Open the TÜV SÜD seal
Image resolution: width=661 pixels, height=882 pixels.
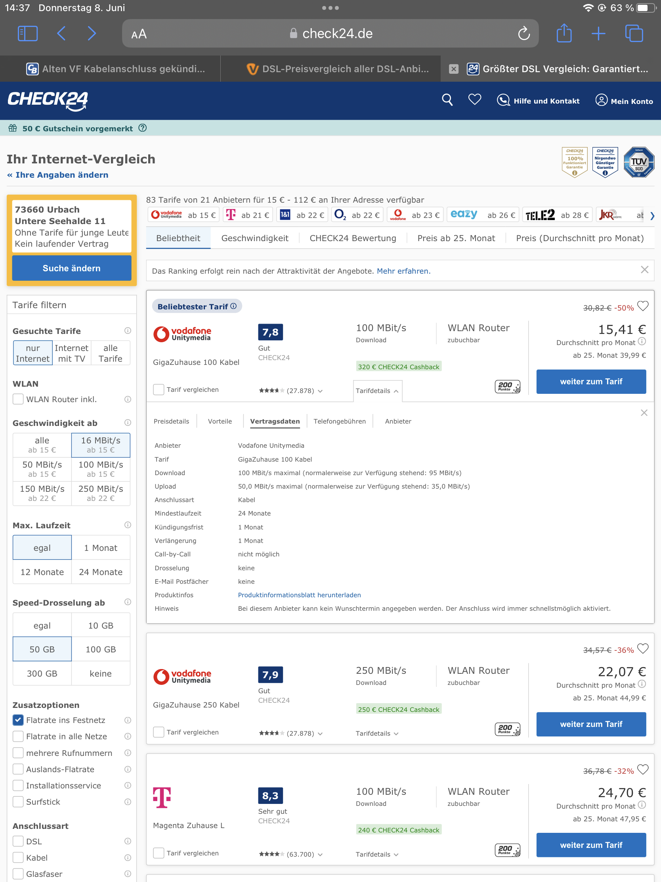tap(639, 162)
